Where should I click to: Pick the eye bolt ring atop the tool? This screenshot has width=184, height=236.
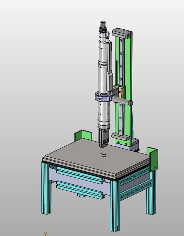click(x=107, y=35)
